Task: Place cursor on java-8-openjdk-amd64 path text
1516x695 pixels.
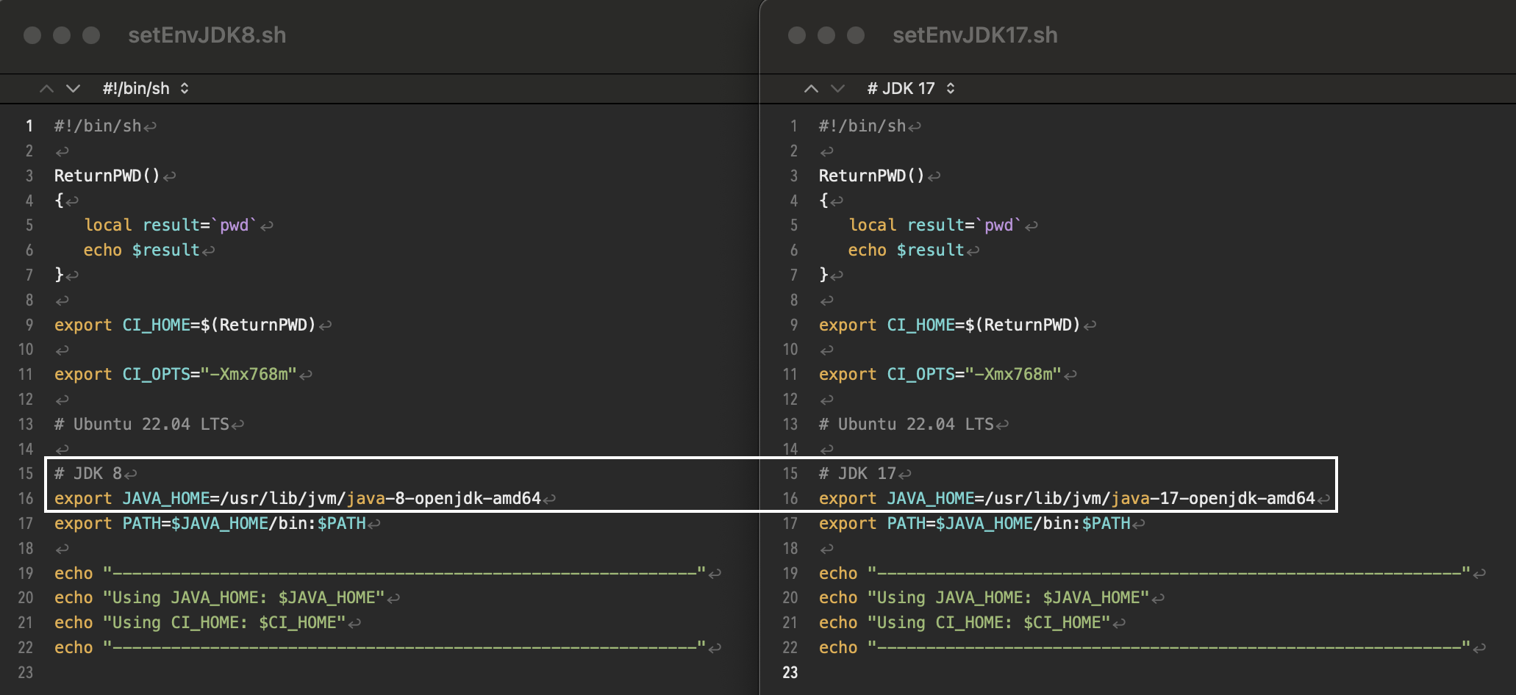Action: 443,499
